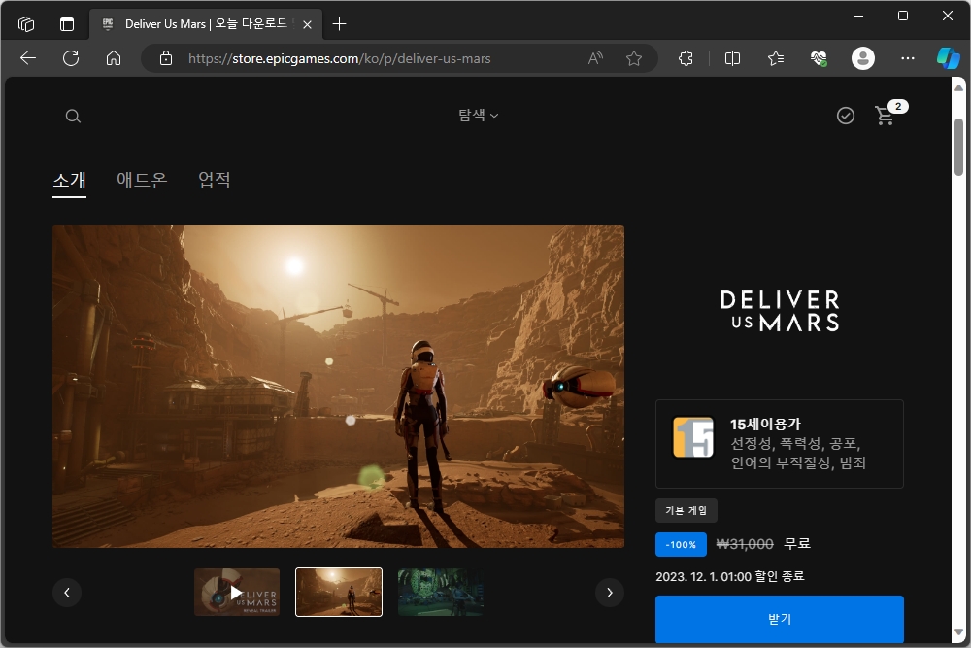Close the Deliver Us Mars browser tab

click(307, 25)
